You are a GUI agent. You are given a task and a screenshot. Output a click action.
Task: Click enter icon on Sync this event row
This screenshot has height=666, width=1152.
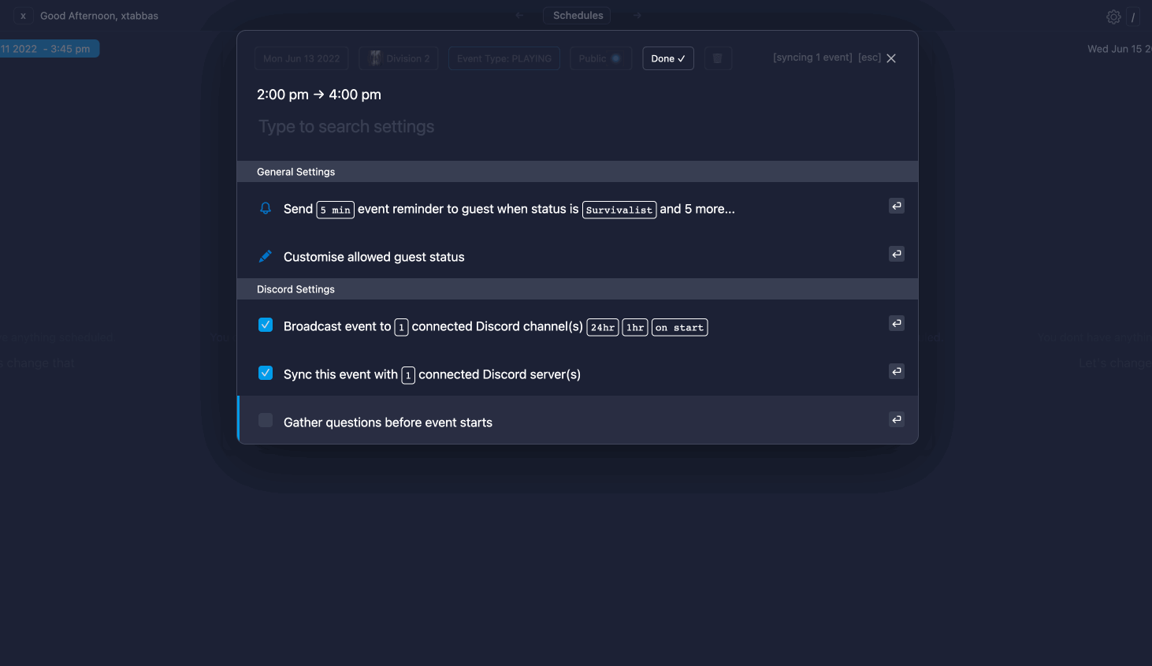897,371
